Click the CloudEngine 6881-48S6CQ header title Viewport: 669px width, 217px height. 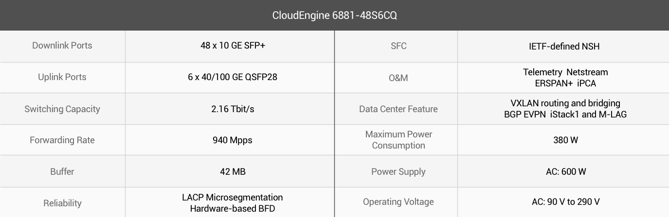click(x=334, y=15)
